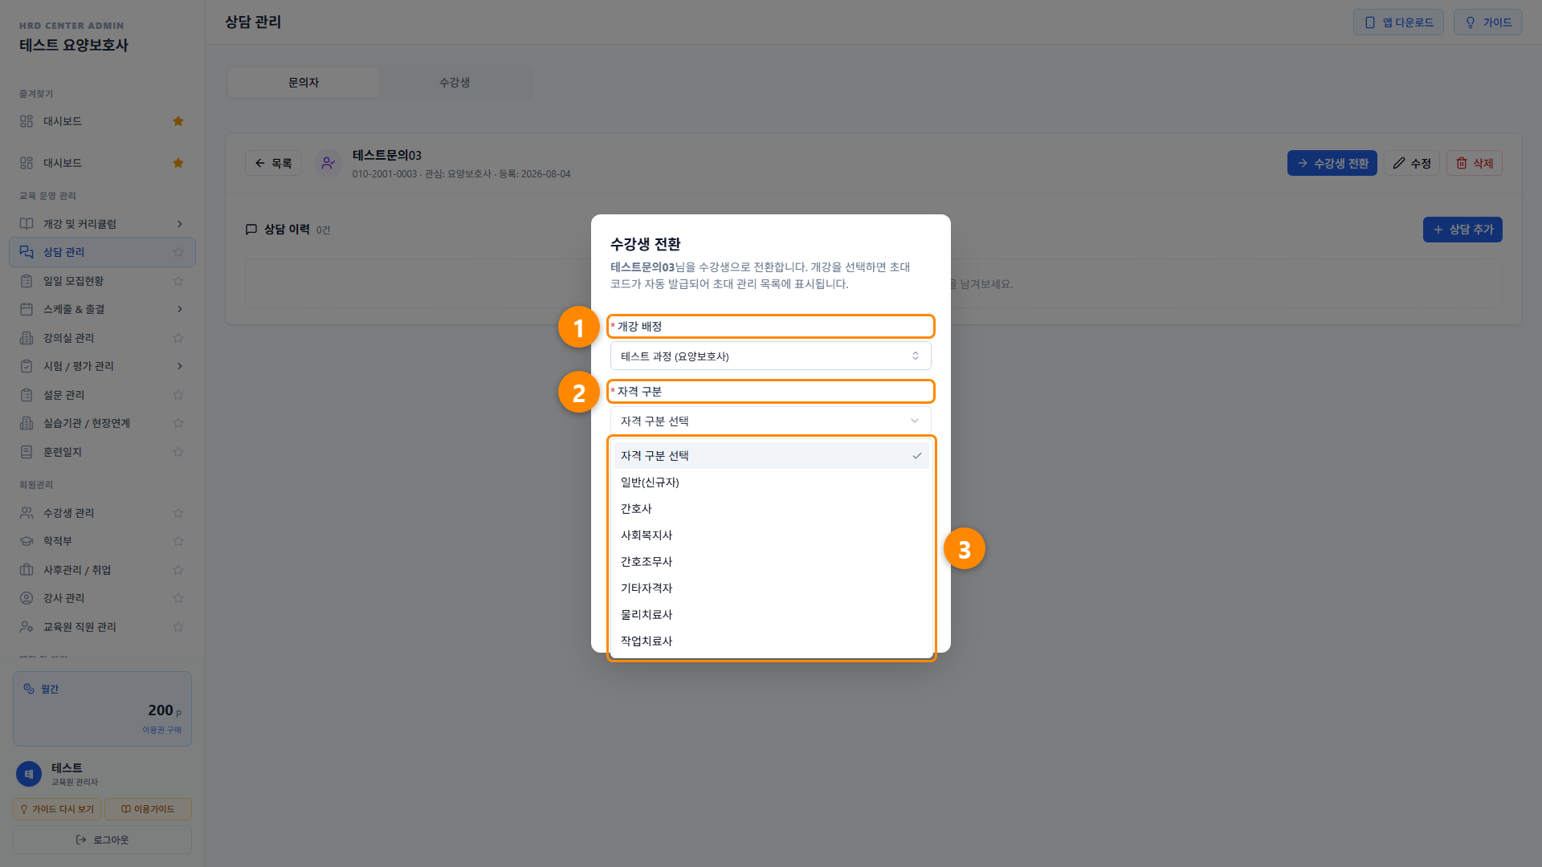The height and width of the screenshot is (867, 1542).
Task: Choose 간호사 from the qualification list
Action: pyautogui.click(x=771, y=508)
